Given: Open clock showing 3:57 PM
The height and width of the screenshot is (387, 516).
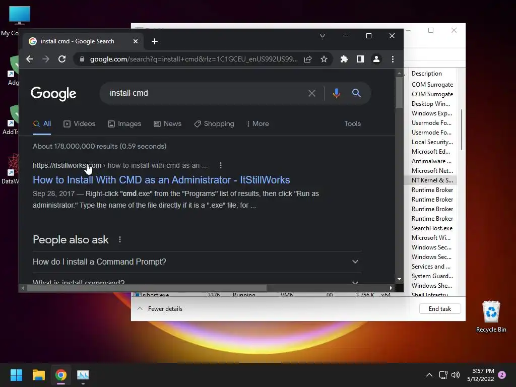Looking at the screenshot, I should click(x=480, y=375).
